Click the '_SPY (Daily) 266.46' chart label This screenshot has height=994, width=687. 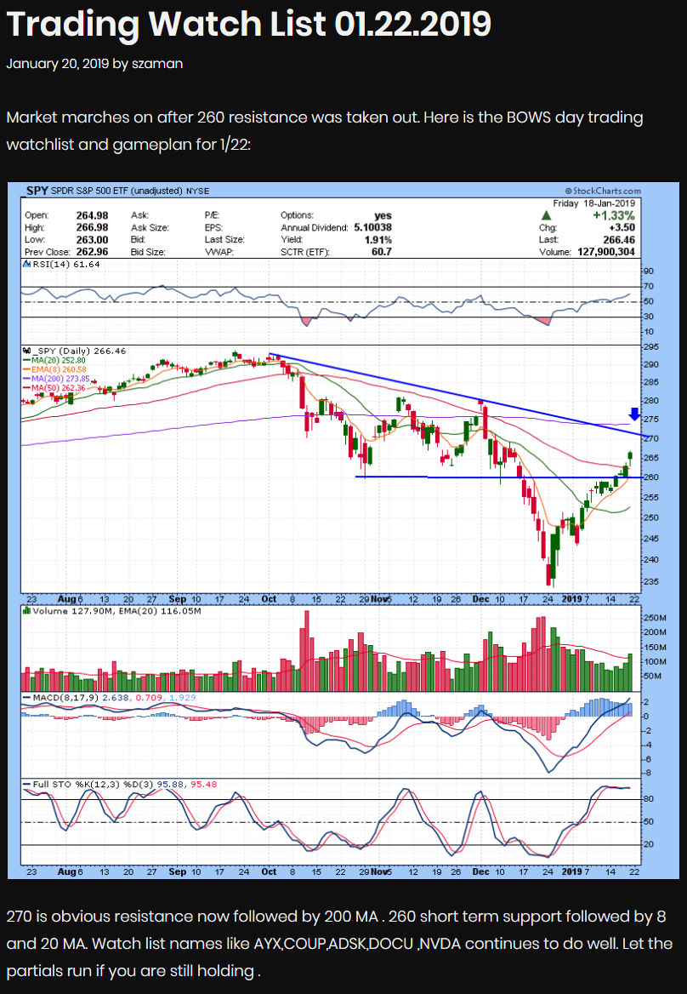[x=78, y=351]
